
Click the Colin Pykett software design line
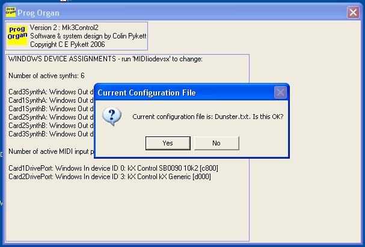88,36
